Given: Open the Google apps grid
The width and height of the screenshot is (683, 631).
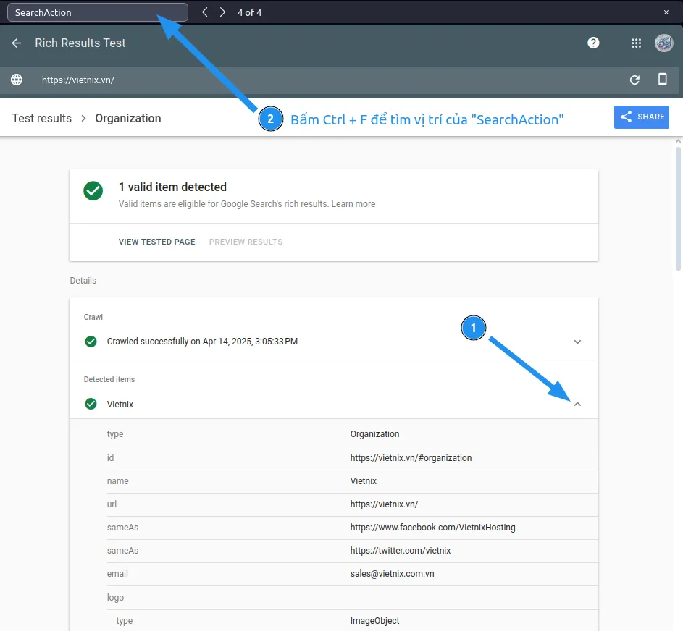Looking at the screenshot, I should (637, 43).
